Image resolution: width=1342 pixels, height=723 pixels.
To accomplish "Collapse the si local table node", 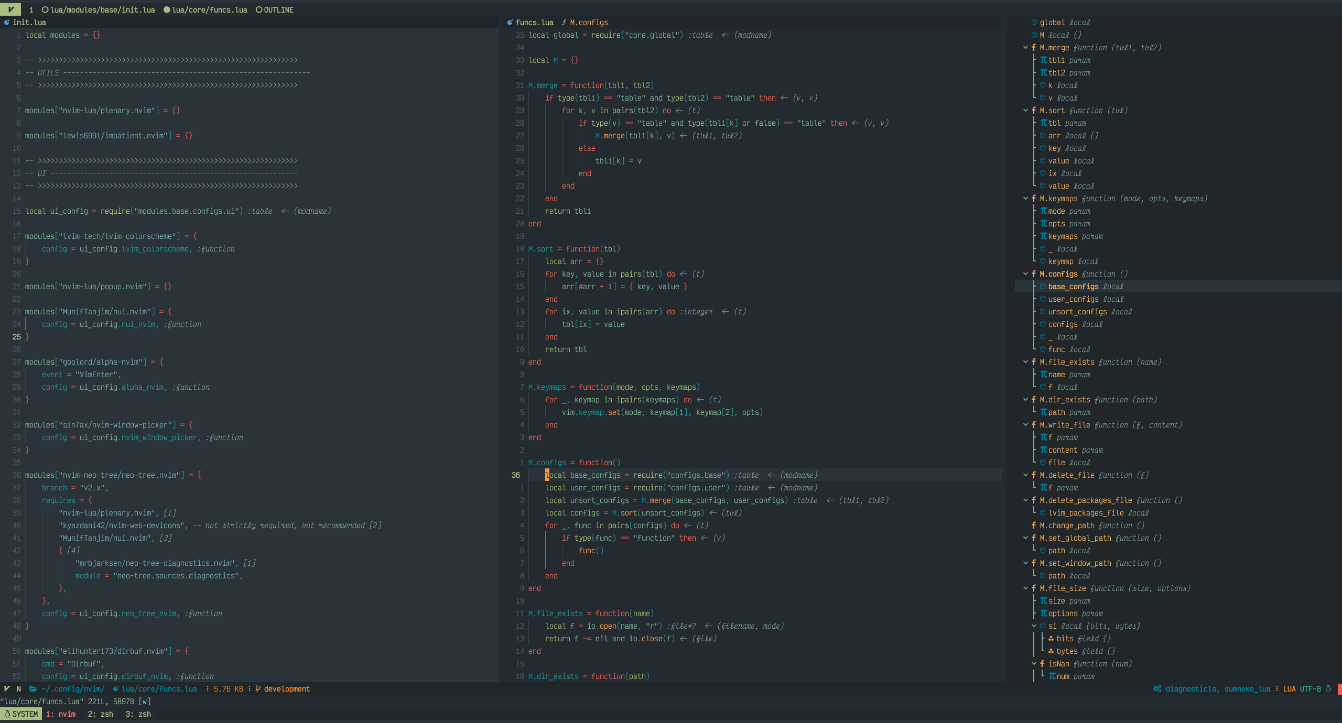I will pyautogui.click(x=1034, y=626).
